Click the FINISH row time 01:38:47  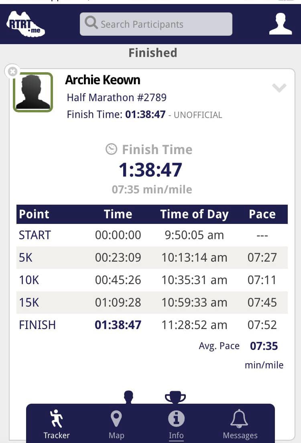[118, 325]
